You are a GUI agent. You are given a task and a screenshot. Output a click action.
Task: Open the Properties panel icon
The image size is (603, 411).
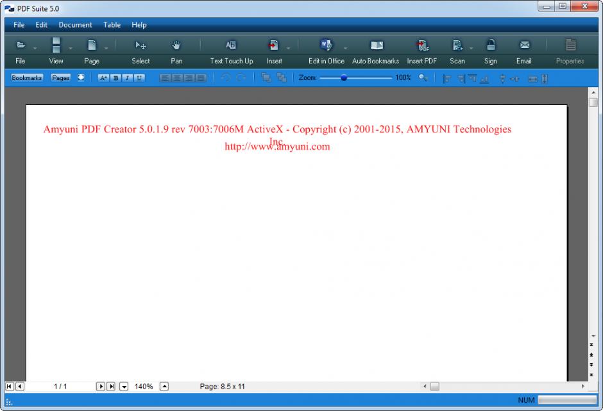point(571,45)
